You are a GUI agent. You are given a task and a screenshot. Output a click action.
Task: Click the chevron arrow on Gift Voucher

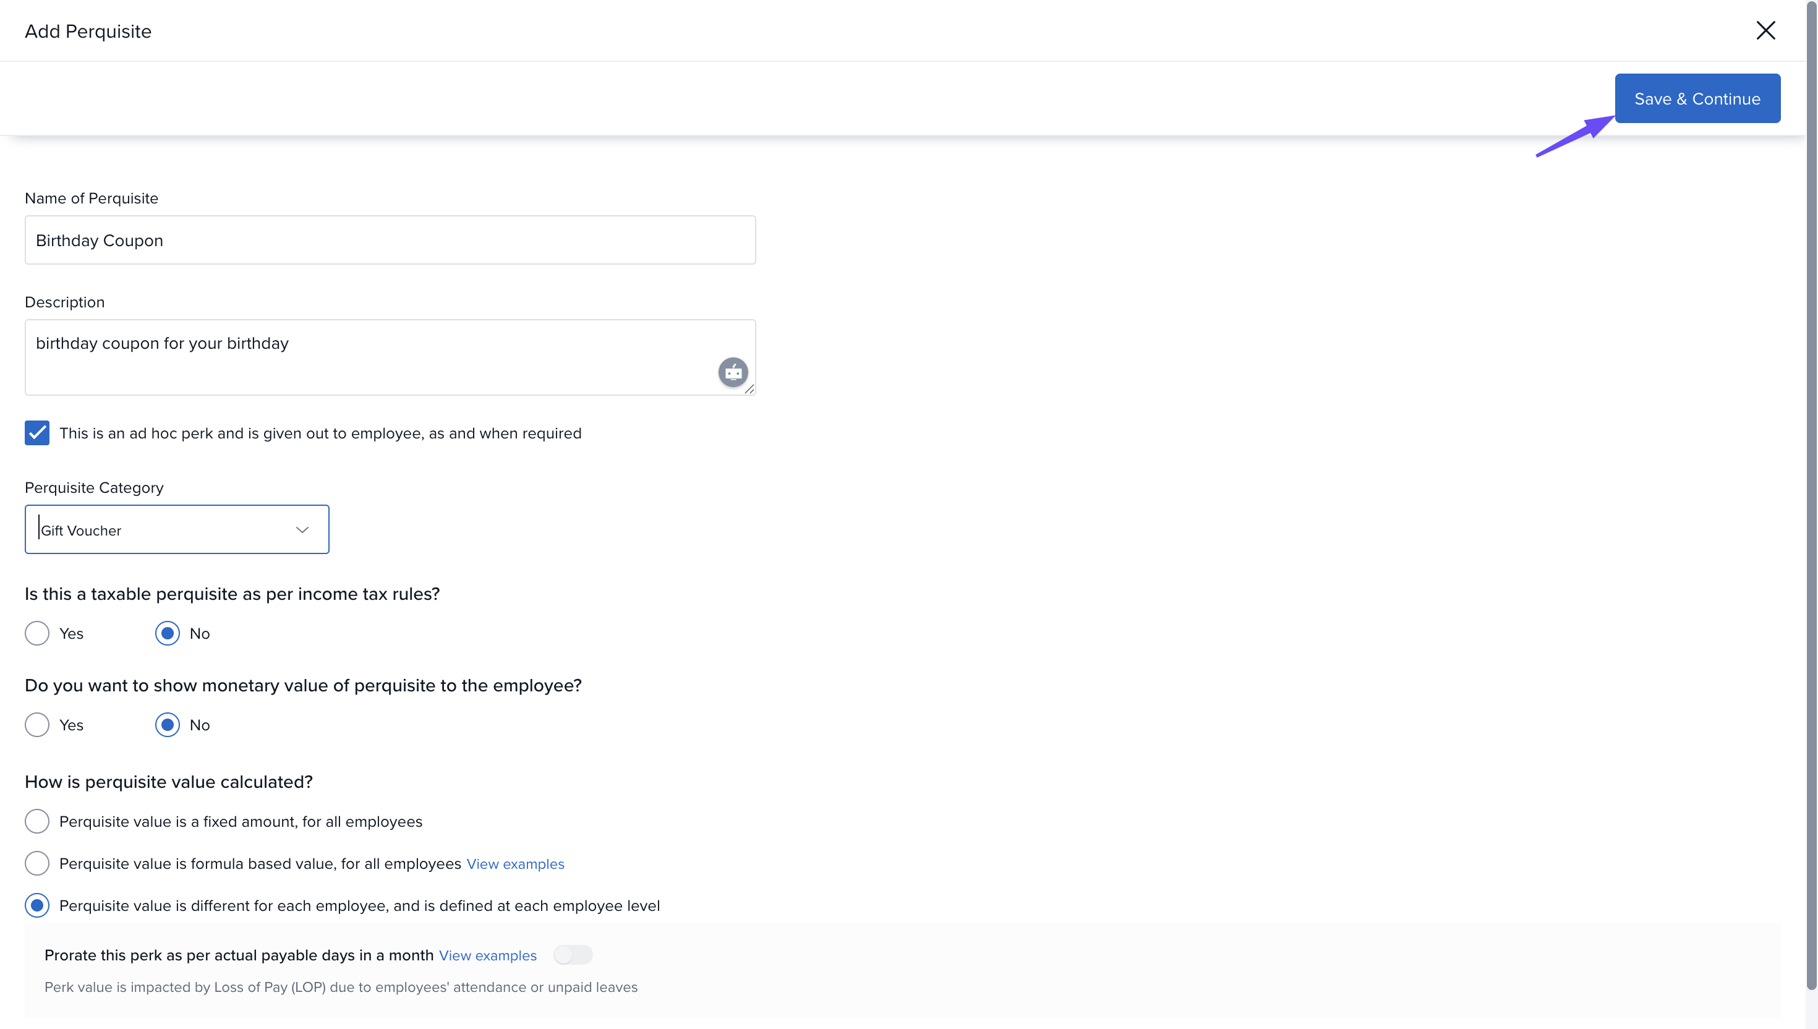302,529
